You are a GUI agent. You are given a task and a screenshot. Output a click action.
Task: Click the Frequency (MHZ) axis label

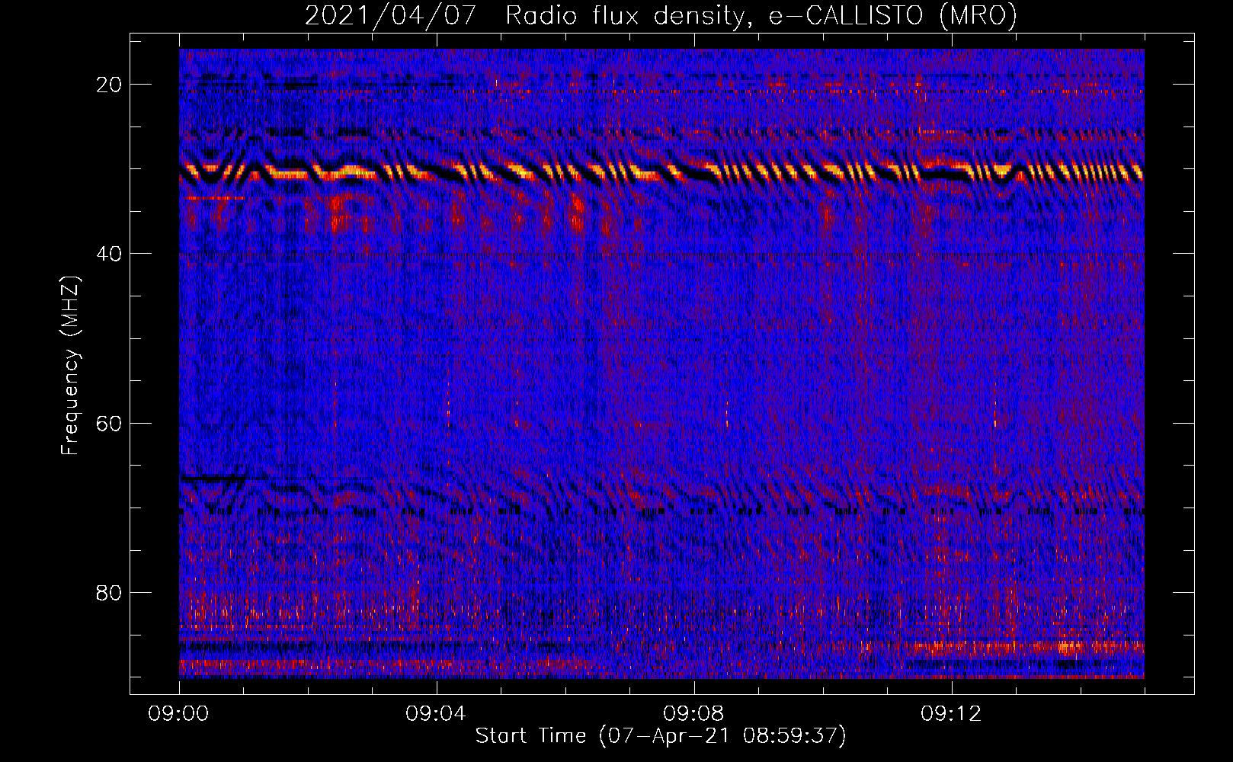point(70,365)
